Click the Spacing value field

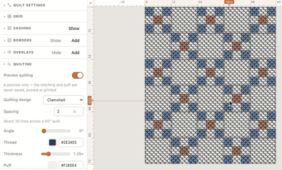pos(69,112)
